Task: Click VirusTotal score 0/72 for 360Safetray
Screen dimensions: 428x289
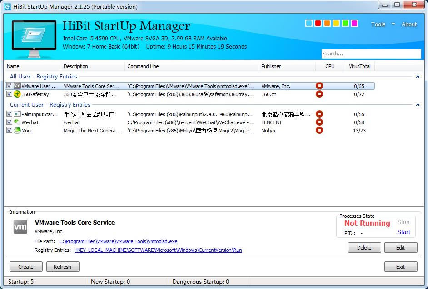Action: coord(359,94)
